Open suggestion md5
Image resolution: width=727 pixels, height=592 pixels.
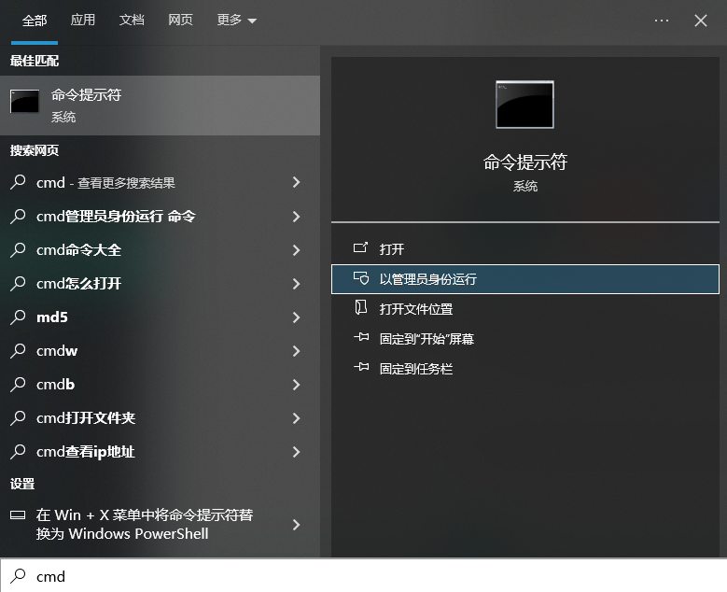(x=160, y=317)
